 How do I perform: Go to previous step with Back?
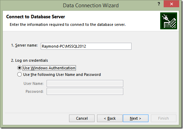tap(110, 118)
